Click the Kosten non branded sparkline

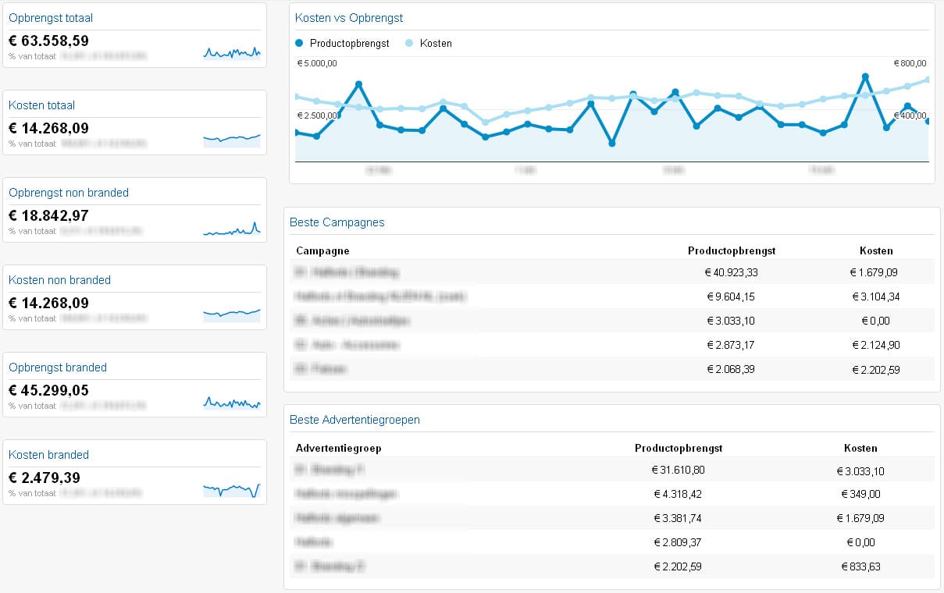[232, 314]
